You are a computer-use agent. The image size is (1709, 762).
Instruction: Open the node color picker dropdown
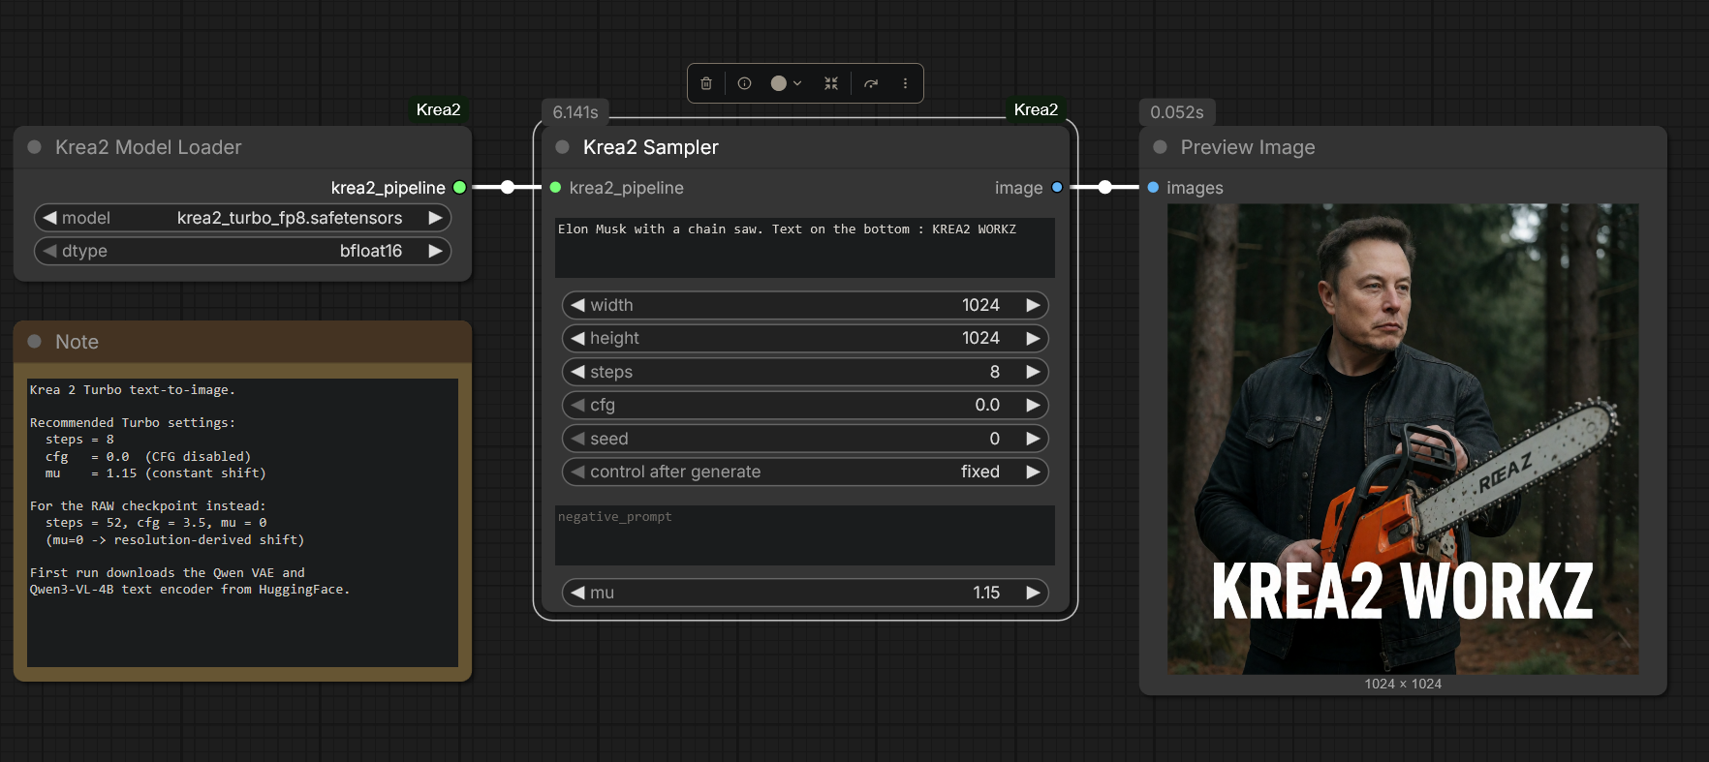(786, 83)
